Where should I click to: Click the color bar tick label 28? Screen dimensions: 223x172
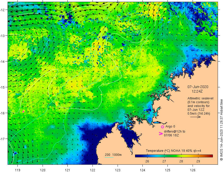click(181, 161)
